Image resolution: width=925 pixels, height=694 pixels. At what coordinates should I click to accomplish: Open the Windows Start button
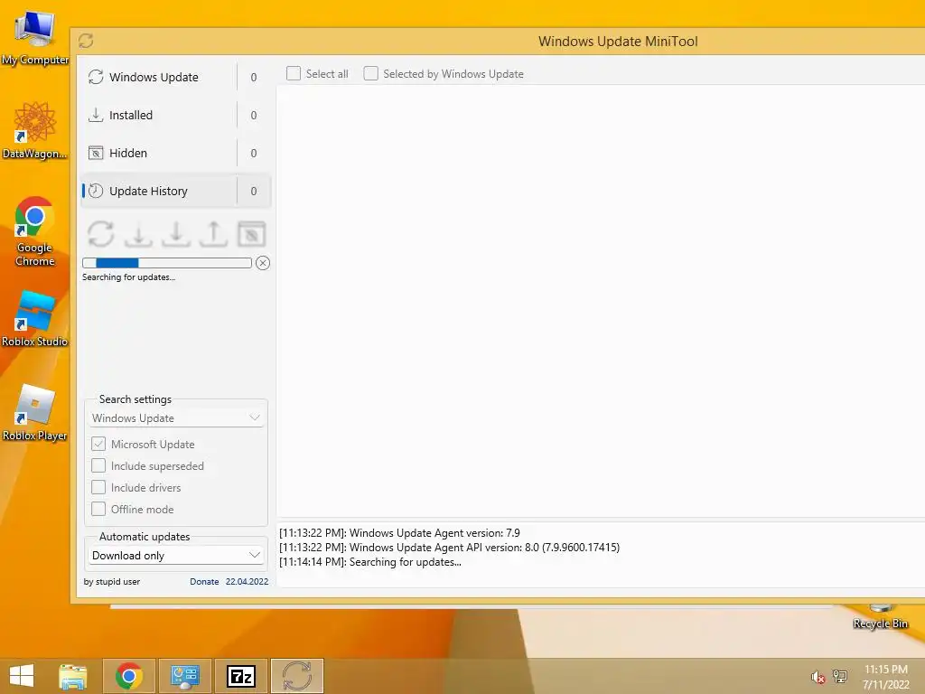(22, 676)
